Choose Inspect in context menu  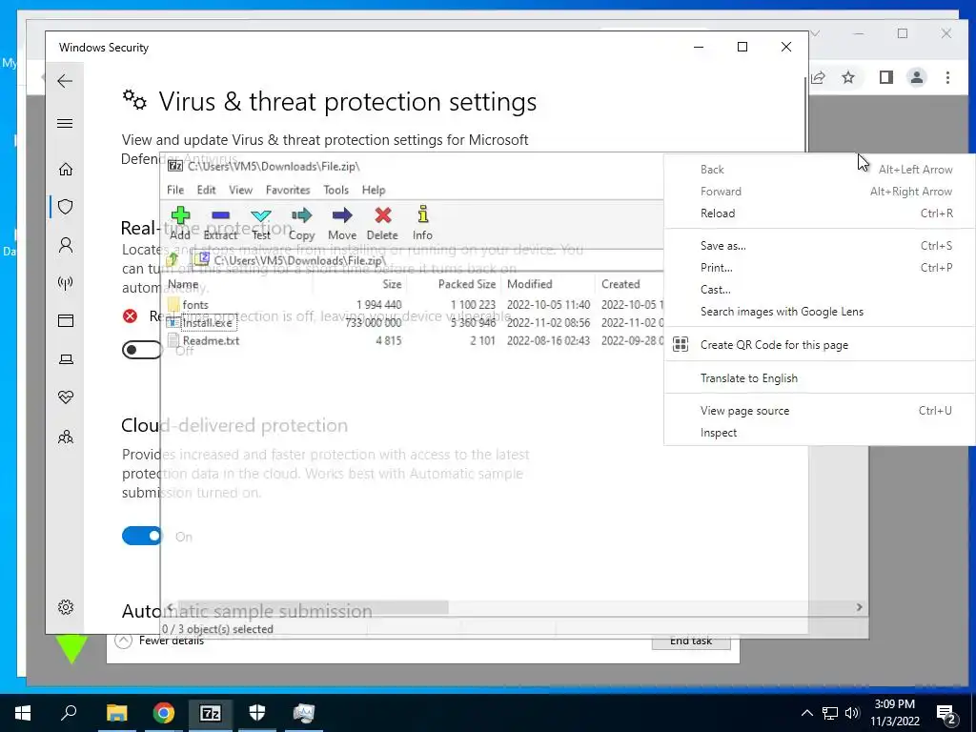(x=819, y=433)
